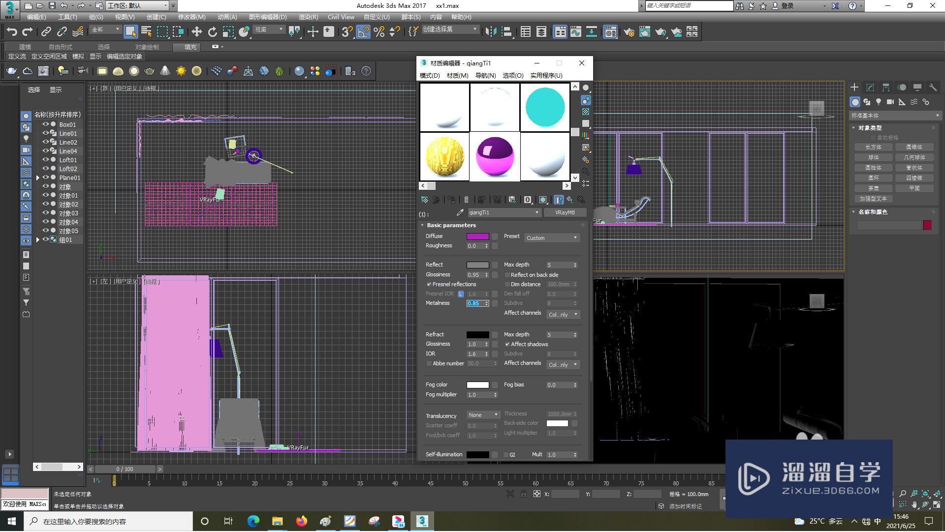Click the Fog color white swatch
The image size is (945, 532).
pyautogui.click(x=477, y=385)
